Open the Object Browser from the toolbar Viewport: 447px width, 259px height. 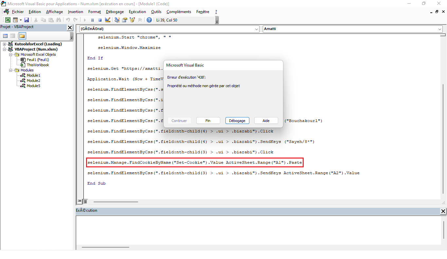tap(132, 20)
